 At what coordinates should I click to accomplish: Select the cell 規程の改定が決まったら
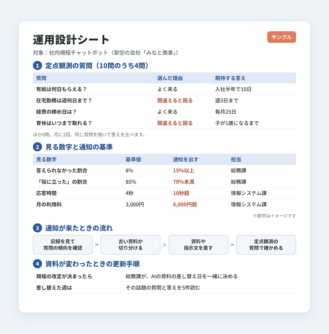point(64,276)
